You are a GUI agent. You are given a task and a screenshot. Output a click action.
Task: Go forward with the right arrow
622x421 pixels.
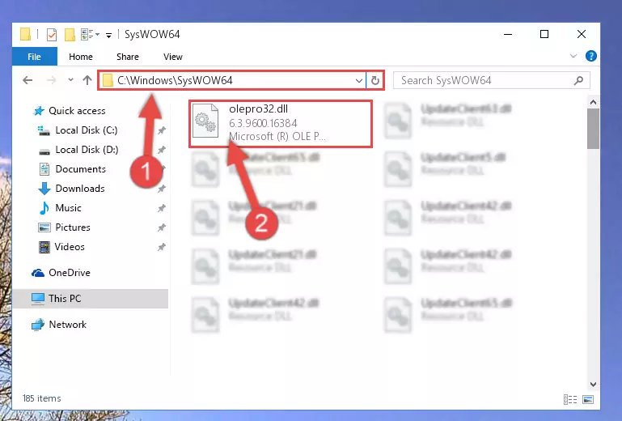coord(51,80)
